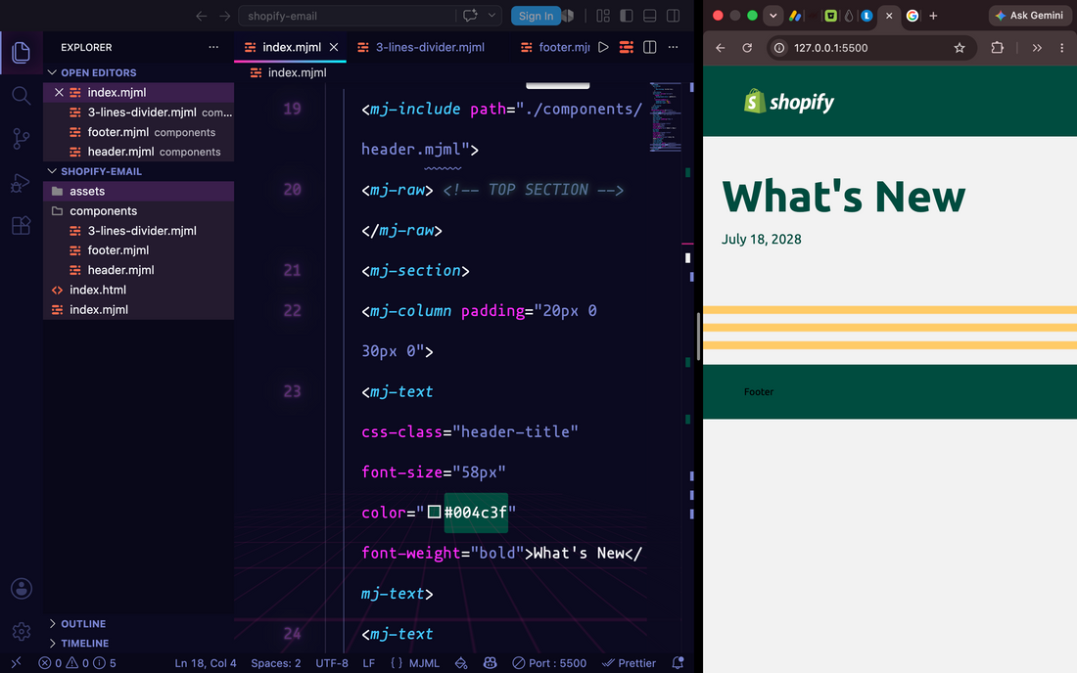
Task: Click the #004c3f color swatch in code
Action: [434, 512]
